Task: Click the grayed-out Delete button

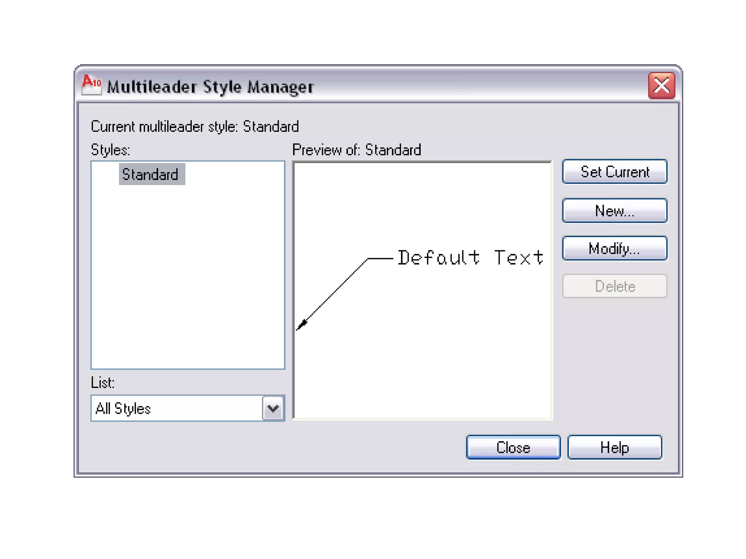Action: [614, 286]
